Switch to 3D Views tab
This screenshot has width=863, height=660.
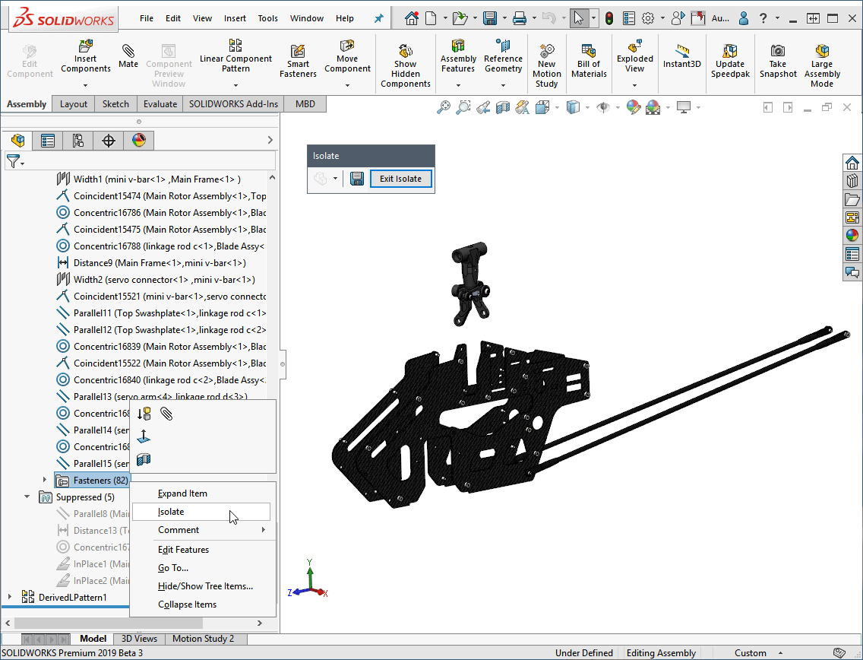pyautogui.click(x=139, y=639)
